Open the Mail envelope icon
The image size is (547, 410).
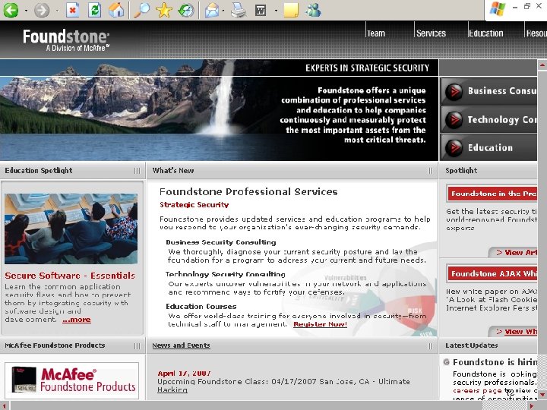click(x=212, y=10)
